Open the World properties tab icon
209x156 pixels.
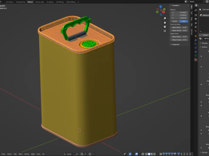coord(196,31)
